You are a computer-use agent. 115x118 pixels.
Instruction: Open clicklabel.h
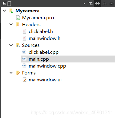point(41,32)
